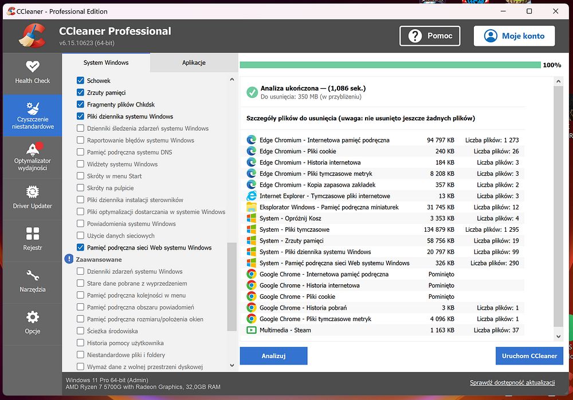Uncheck Pamięć podręczna sieci Web checkbox

click(80, 247)
